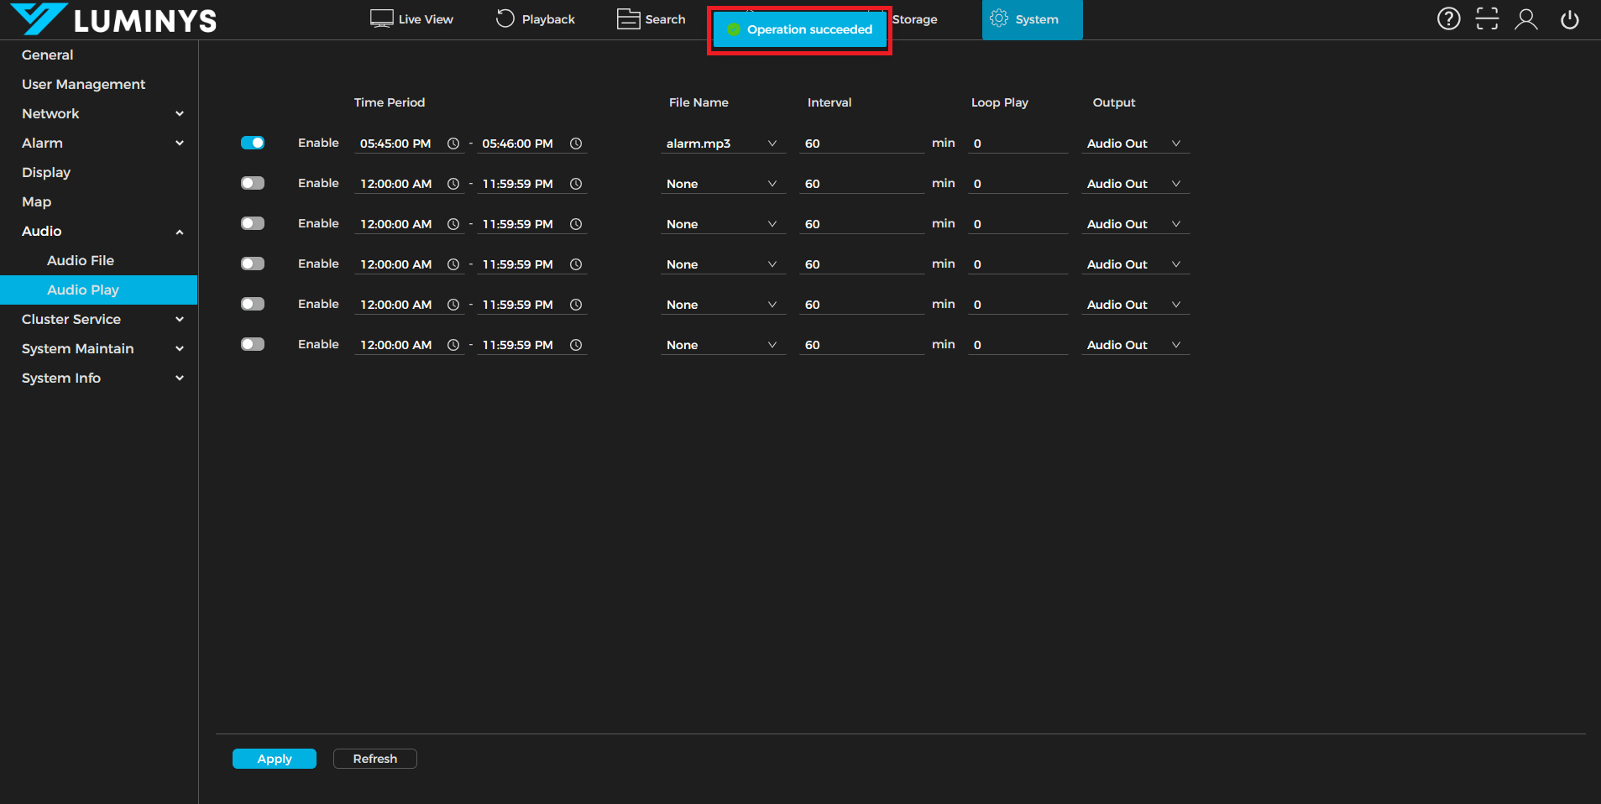Viewport: 1601px width, 804px height.
Task: Open first row Audio Out output dropdown
Action: click(1133, 144)
